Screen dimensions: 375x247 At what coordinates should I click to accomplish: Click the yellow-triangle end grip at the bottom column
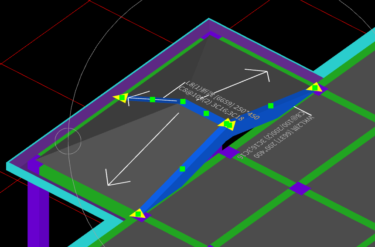coord(138,213)
